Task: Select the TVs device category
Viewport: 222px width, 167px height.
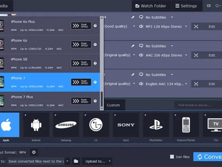Action: [x=213, y=125]
